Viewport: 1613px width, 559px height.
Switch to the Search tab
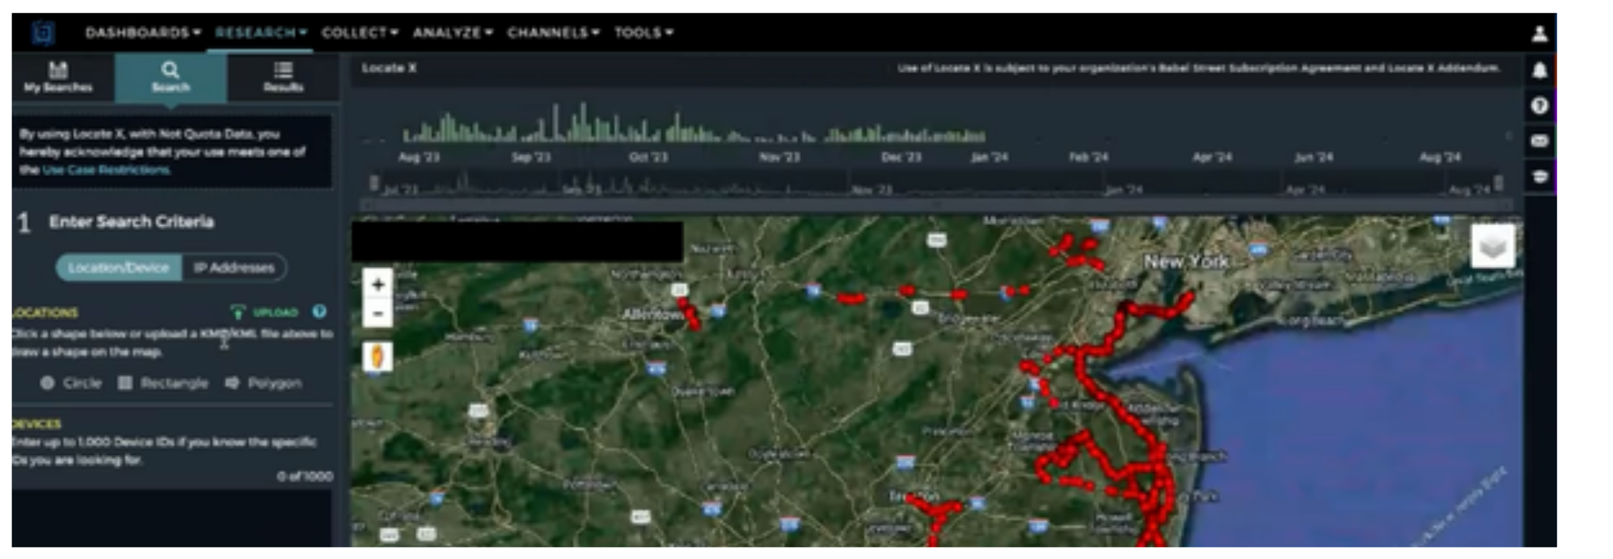point(170,77)
